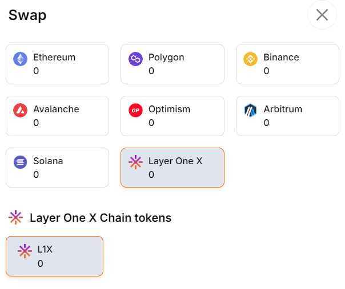This screenshot has height=289, width=345.
Task: Click the Avalanche red logo icon
Action: point(21,111)
